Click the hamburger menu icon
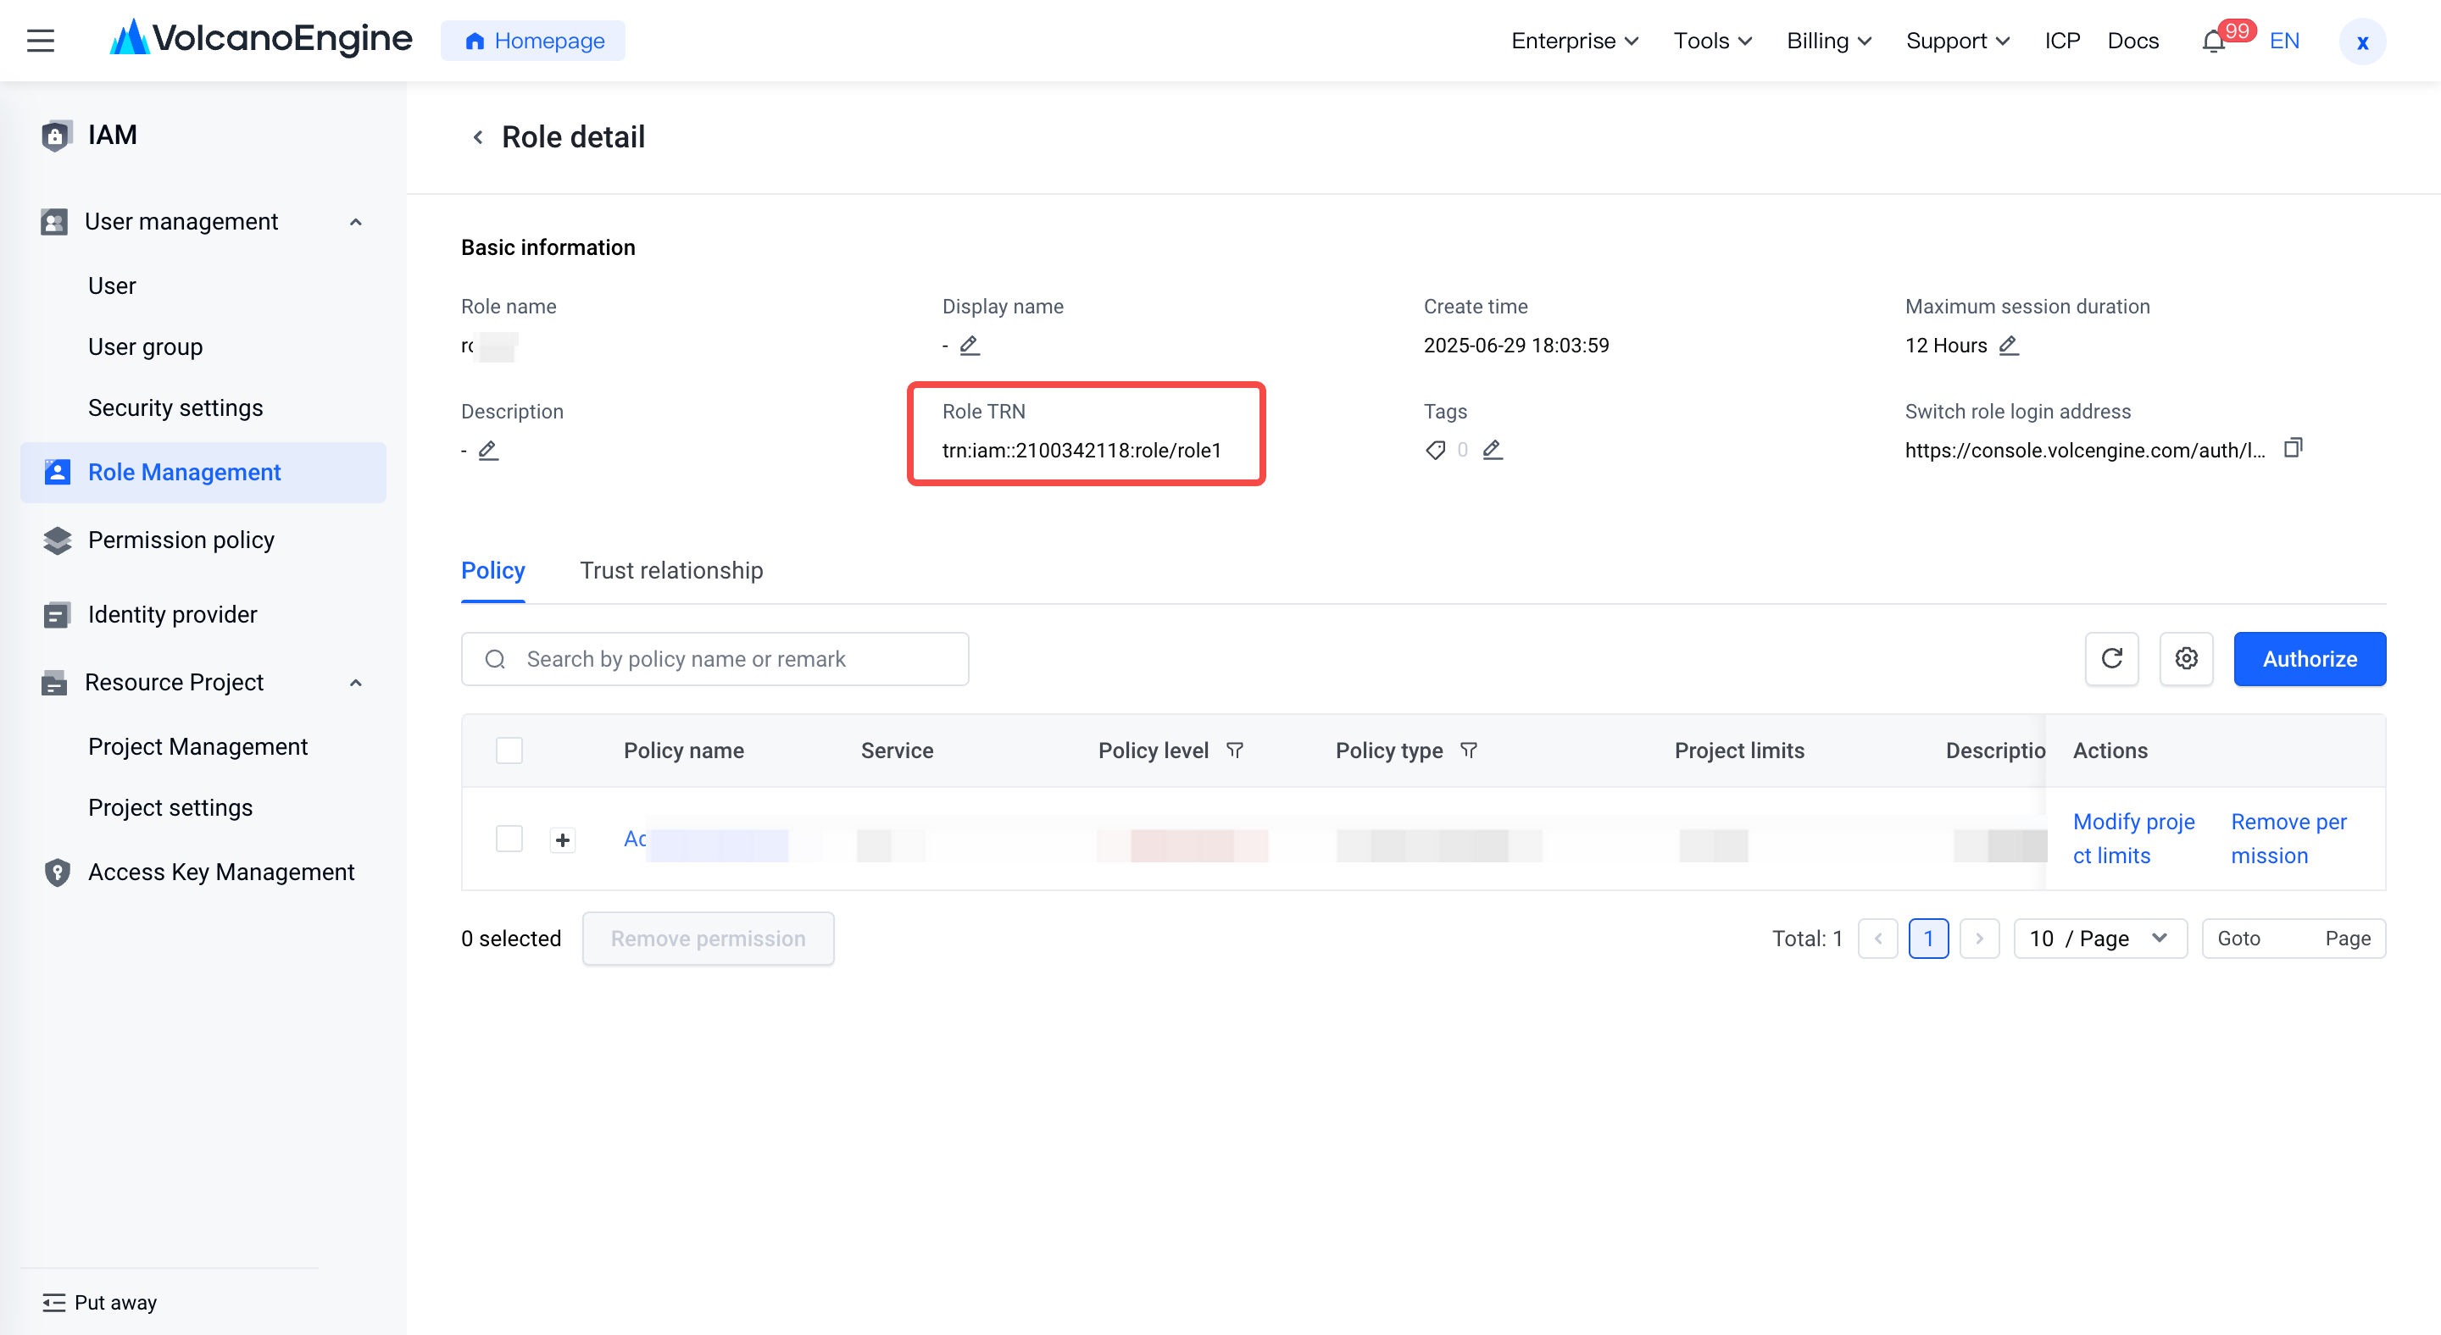The width and height of the screenshot is (2441, 1335). pyautogui.click(x=40, y=41)
